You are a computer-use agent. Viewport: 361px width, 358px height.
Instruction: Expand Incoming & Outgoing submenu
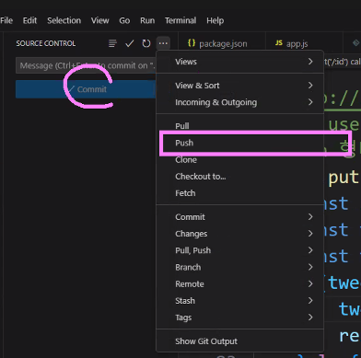240,102
